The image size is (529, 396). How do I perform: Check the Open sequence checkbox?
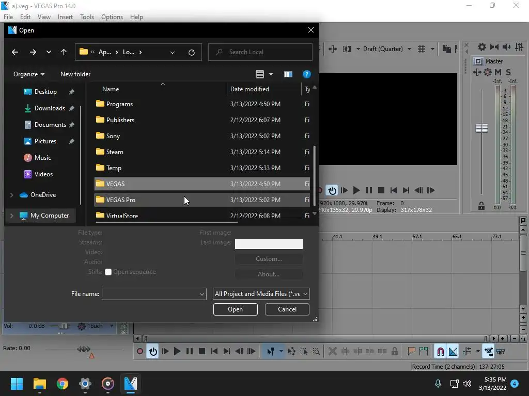(108, 272)
